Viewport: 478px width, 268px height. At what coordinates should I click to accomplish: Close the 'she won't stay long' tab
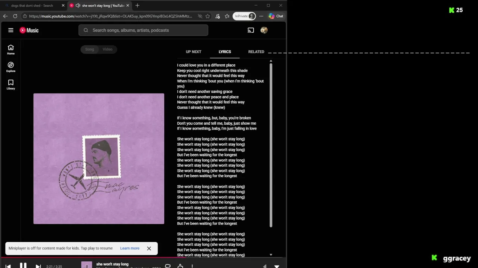[x=128, y=6]
